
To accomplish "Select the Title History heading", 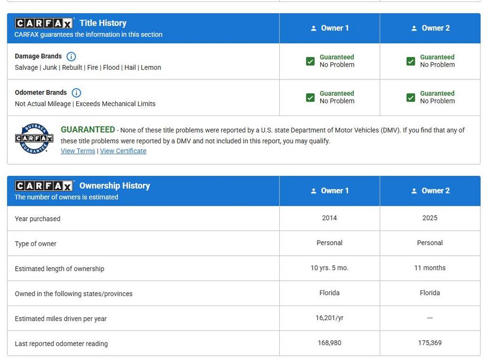I will [103, 23].
